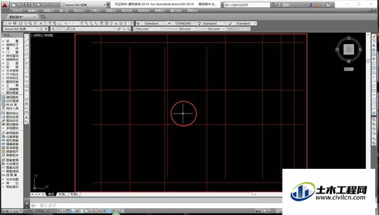
Task: Toggle Snap mode in the status bar
Action: click(x=64, y=211)
